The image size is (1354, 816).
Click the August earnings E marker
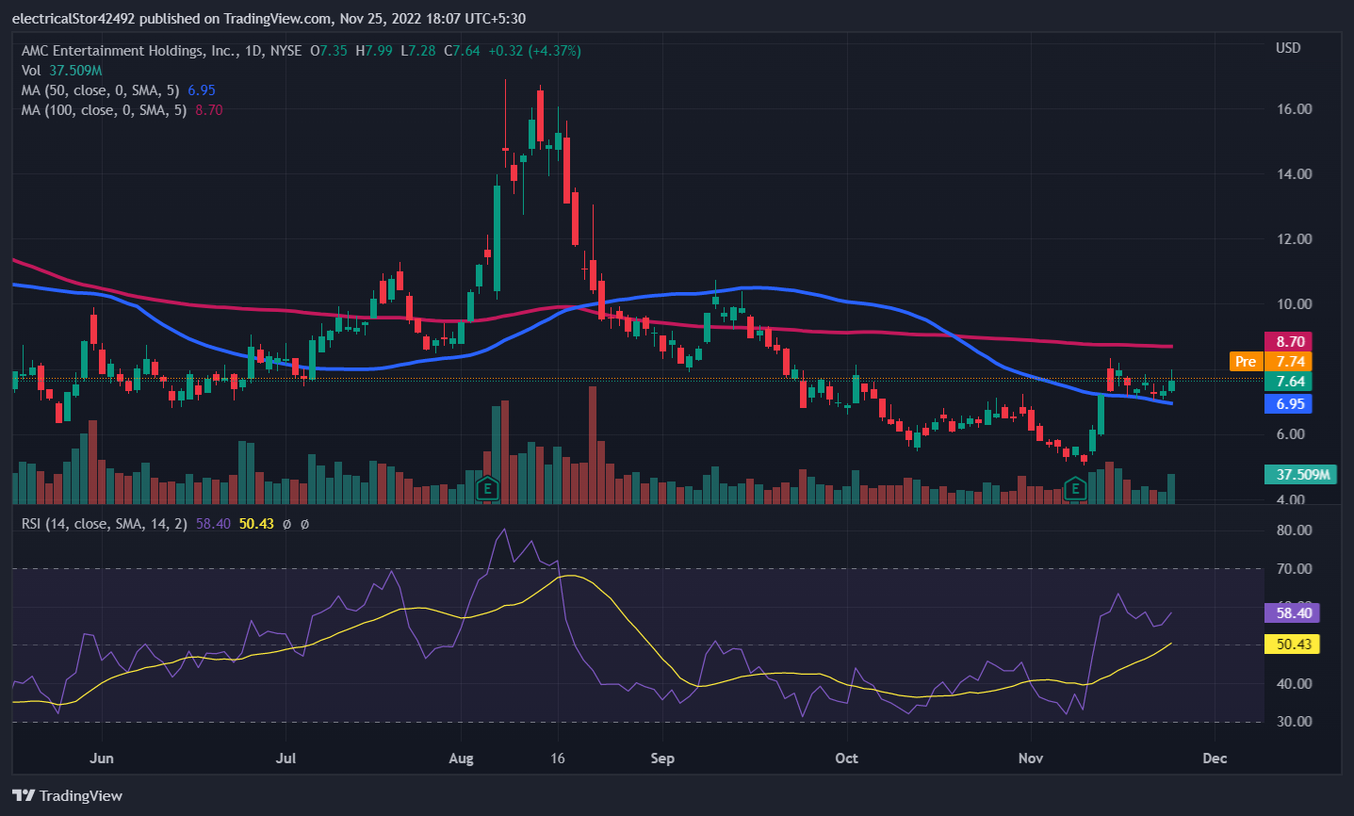click(x=487, y=488)
